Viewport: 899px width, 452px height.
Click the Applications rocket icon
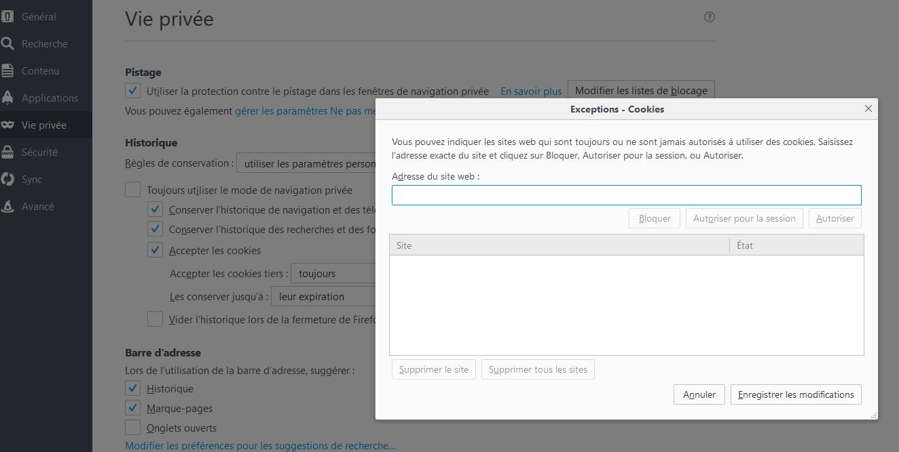[7, 98]
